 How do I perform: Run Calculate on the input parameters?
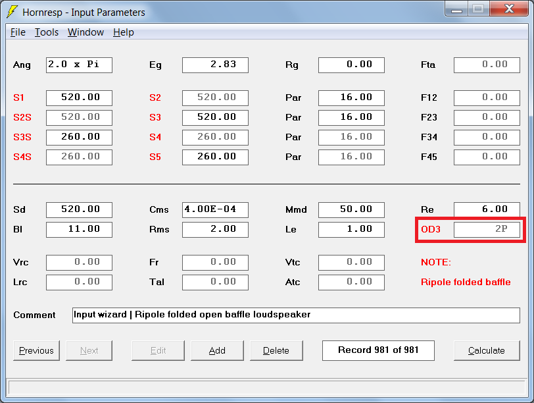pyautogui.click(x=487, y=350)
